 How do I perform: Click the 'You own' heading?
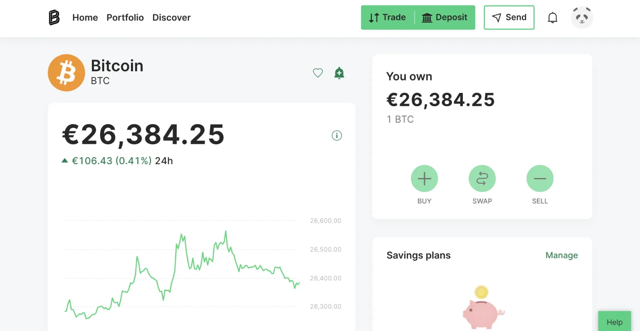(x=409, y=76)
